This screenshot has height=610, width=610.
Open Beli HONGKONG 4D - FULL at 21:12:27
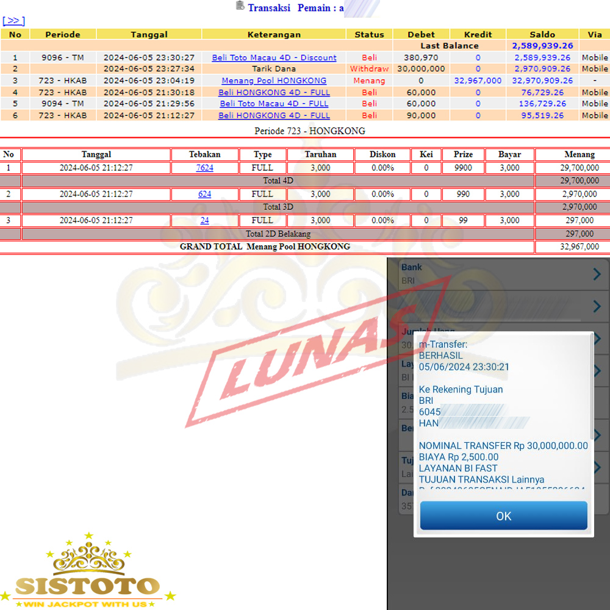[274, 115]
